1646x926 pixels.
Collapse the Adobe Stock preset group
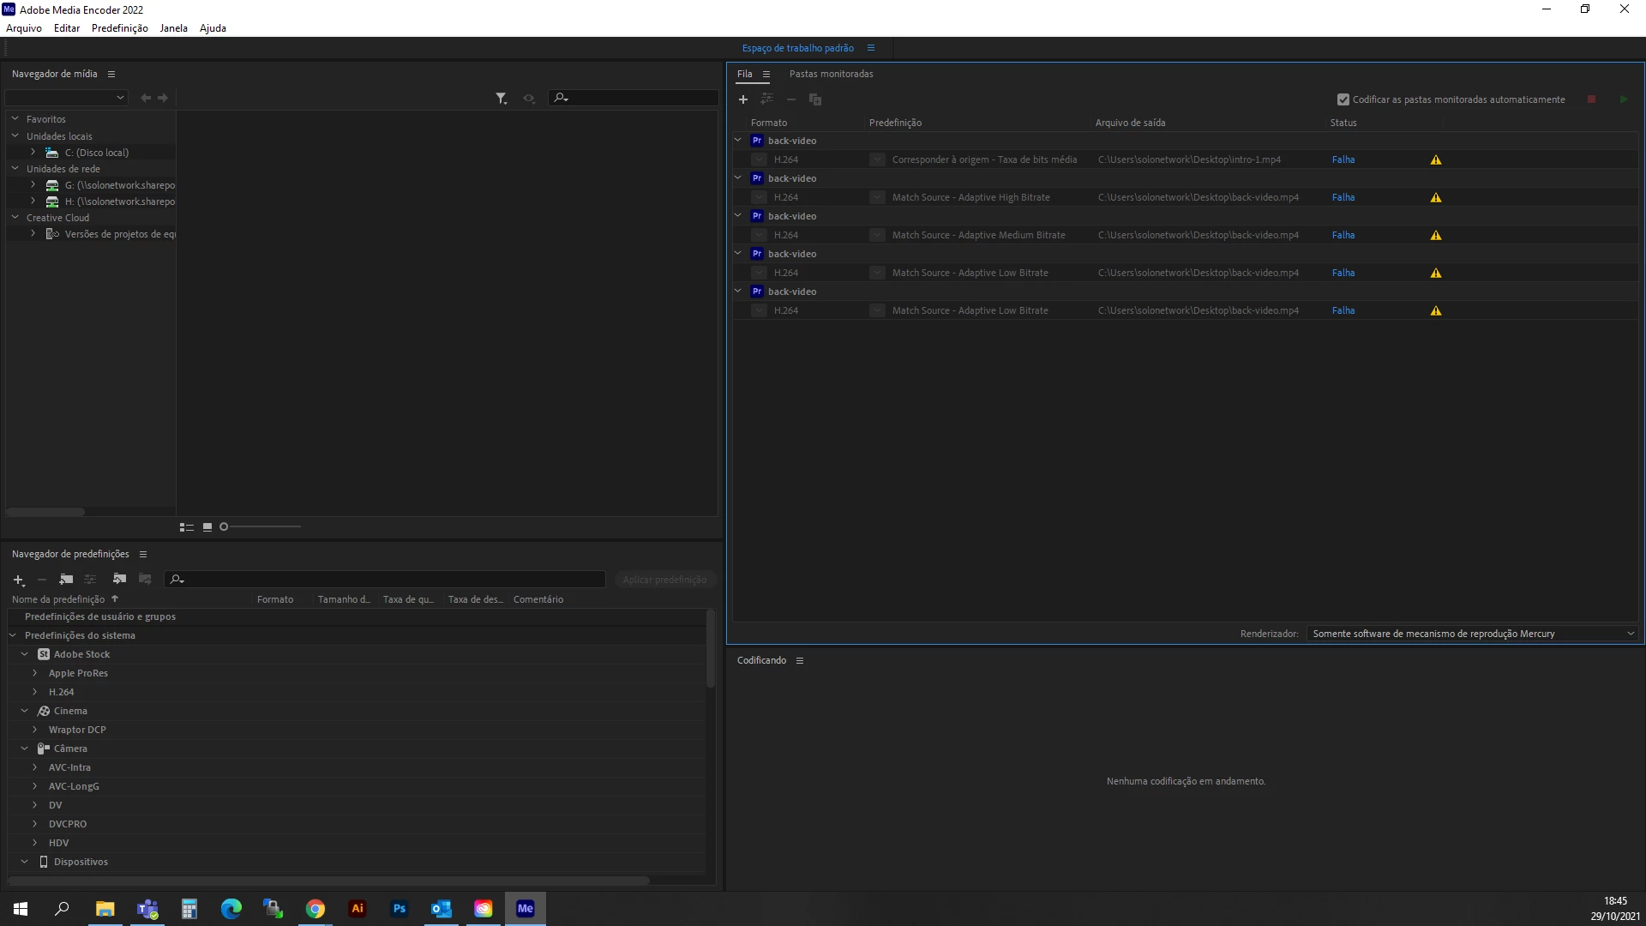pyautogui.click(x=25, y=654)
